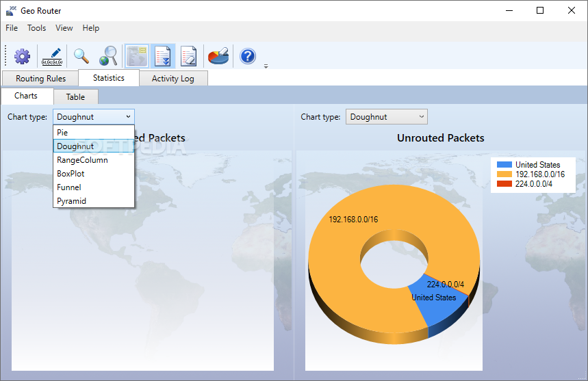This screenshot has width=588, height=381.
Task: Click the '192.168.0.0/16' legend text
Action: [x=540, y=174]
